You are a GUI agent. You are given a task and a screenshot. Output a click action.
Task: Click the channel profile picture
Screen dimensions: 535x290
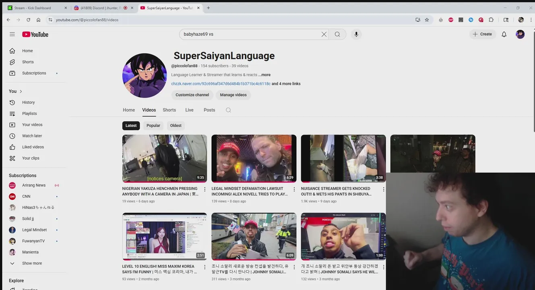[x=145, y=75]
